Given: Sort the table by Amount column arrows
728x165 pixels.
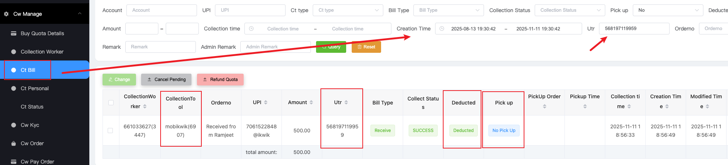Looking at the screenshot, I should click(311, 103).
